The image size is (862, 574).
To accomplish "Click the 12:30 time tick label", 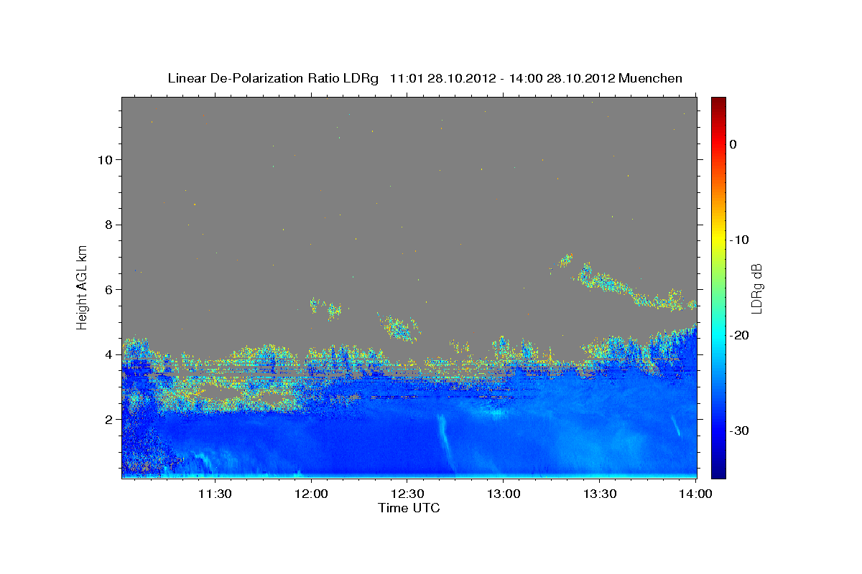I will click(x=407, y=494).
